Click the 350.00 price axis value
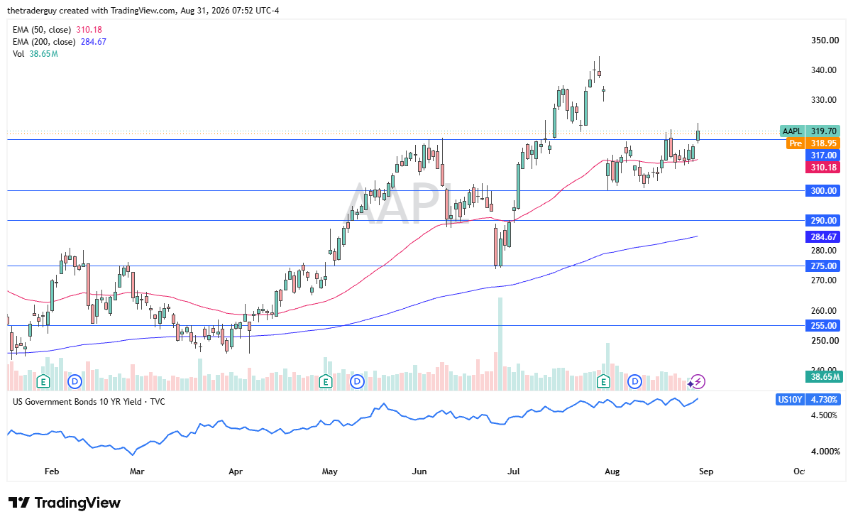The height and width of the screenshot is (524, 853). pos(824,40)
